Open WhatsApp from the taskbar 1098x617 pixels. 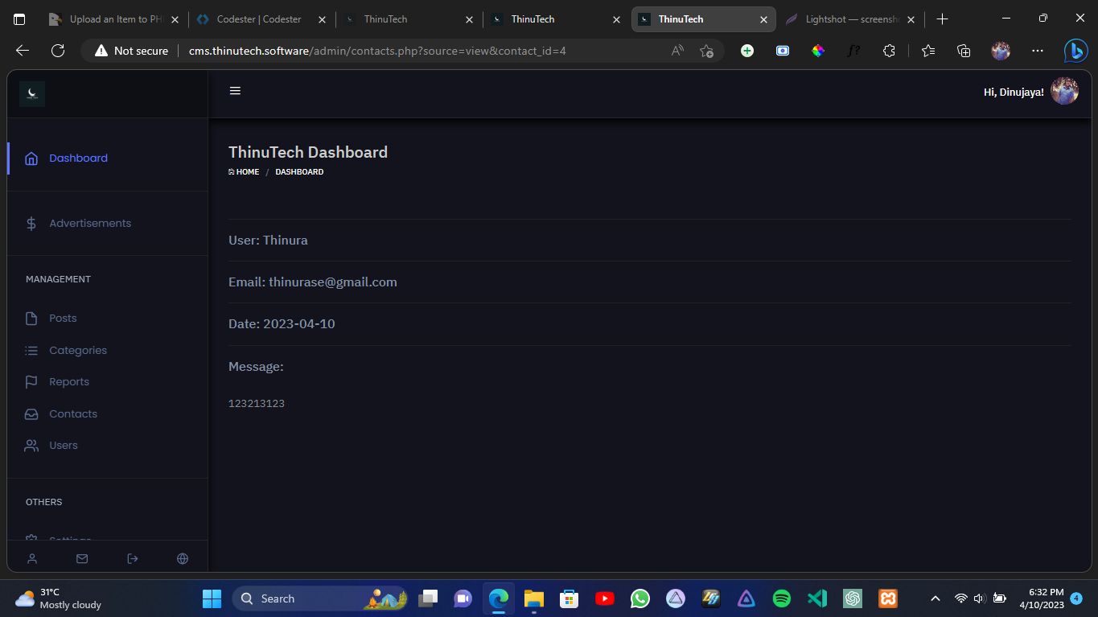(x=640, y=598)
